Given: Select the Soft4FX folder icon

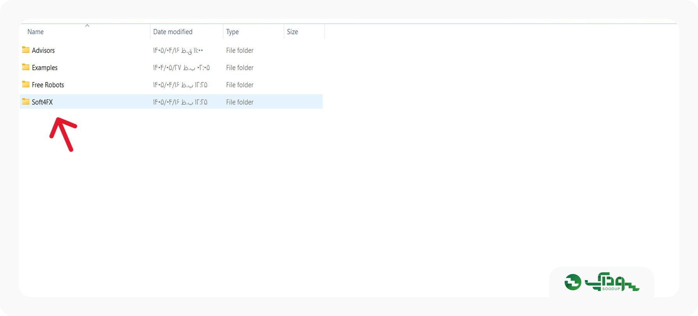Looking at the screenshot, I should coord(26,101).
